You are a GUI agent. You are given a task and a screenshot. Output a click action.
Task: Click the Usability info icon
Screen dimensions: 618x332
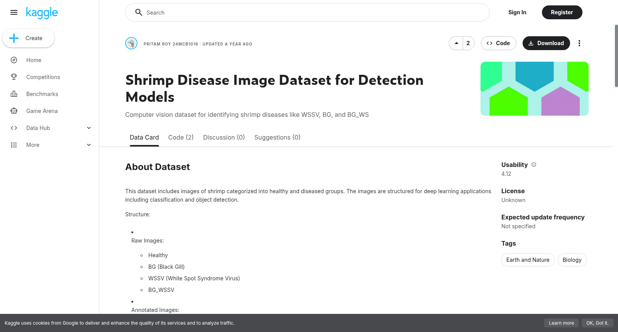point(534,165)
